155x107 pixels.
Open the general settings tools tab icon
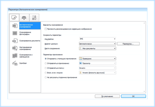[34, 18]
